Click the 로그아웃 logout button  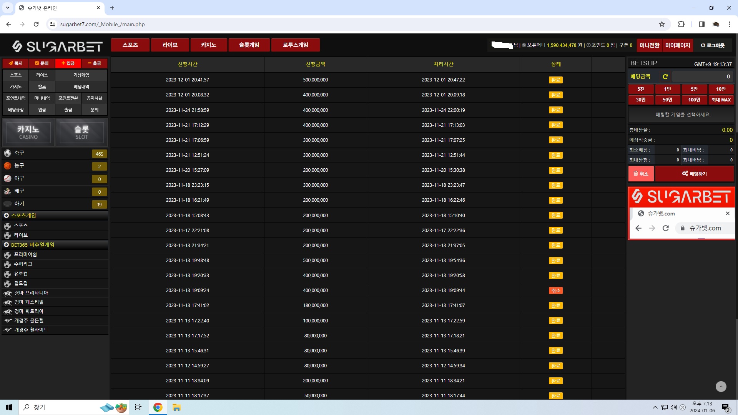point(713,45)
